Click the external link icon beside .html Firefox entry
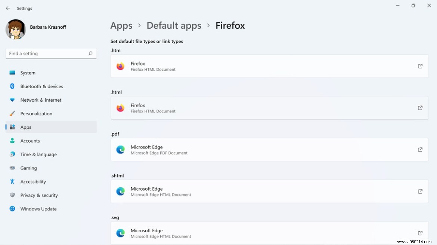Image resolution: width=437 pixels, height=245 pixels. pos(420,108)
